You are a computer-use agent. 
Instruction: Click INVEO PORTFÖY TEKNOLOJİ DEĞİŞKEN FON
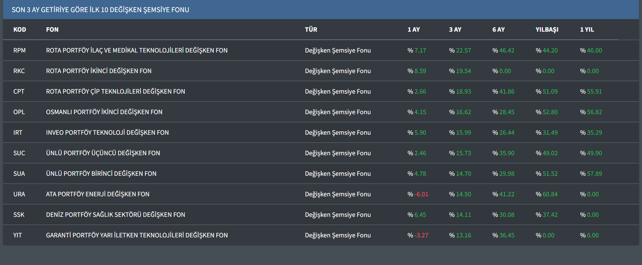pyautogui.click(x=107, y=133)
